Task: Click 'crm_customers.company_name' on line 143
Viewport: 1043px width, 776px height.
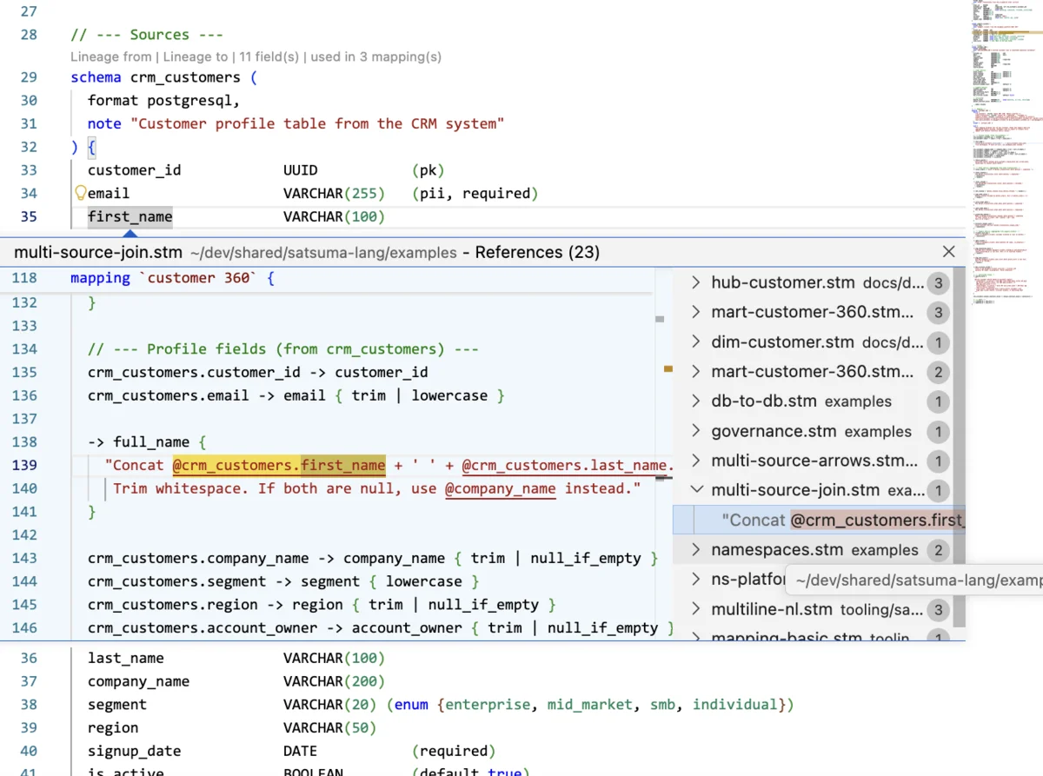Action: click(x=198, y=558)
